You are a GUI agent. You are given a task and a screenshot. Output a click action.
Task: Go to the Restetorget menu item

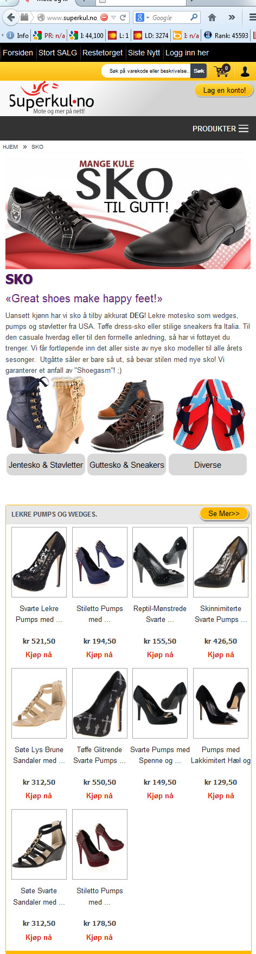coord(103,53)
